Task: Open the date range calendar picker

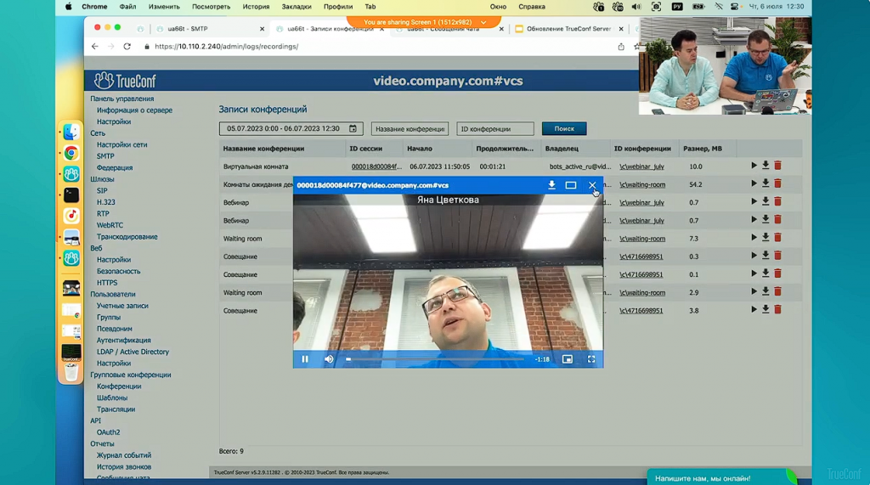Action: click(x=353, y=128)
